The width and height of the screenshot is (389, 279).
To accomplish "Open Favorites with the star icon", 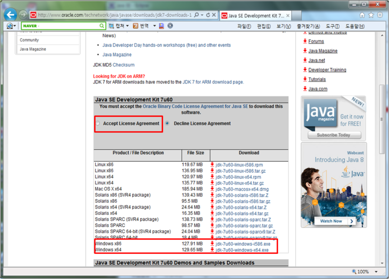I will 371,15.
